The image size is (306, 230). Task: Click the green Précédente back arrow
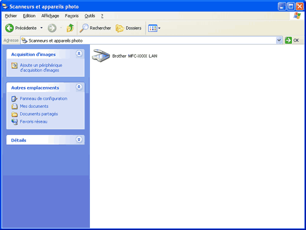[9, 28]
